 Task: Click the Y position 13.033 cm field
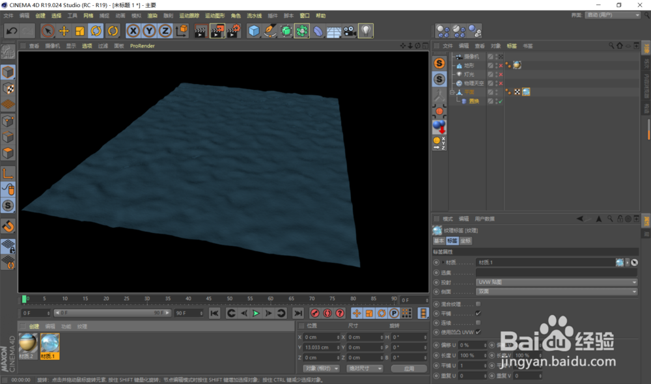click(322, 348)
